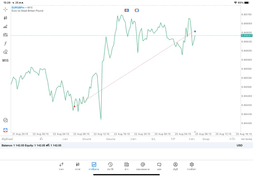The width and height of the screenshot is (253, 177).
Task: Activate the crosshair cursor tool
Action: point(5,9)
